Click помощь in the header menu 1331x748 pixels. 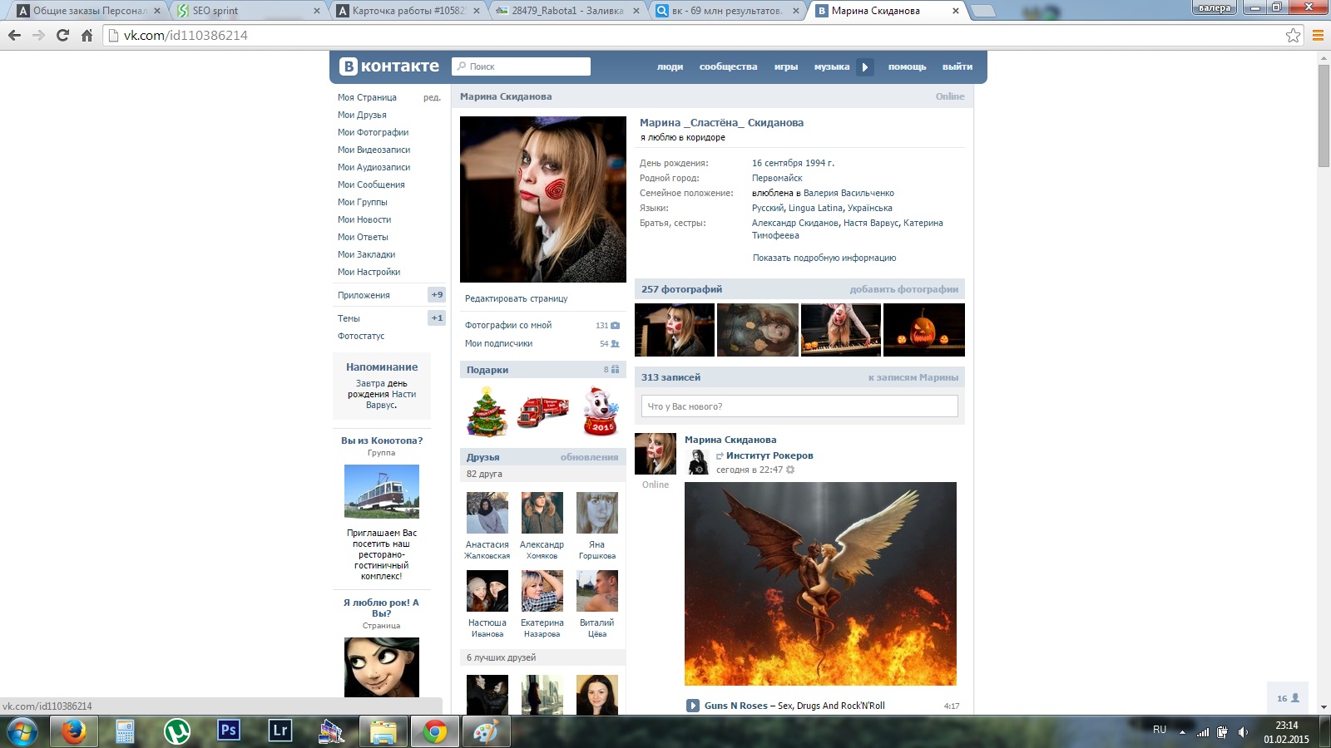click(x=907, y=67)
